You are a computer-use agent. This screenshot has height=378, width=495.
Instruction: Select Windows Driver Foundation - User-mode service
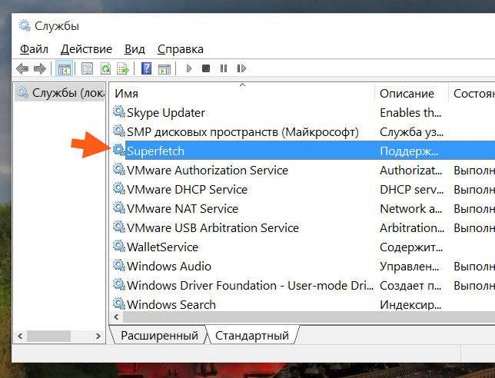click(250, 286)
